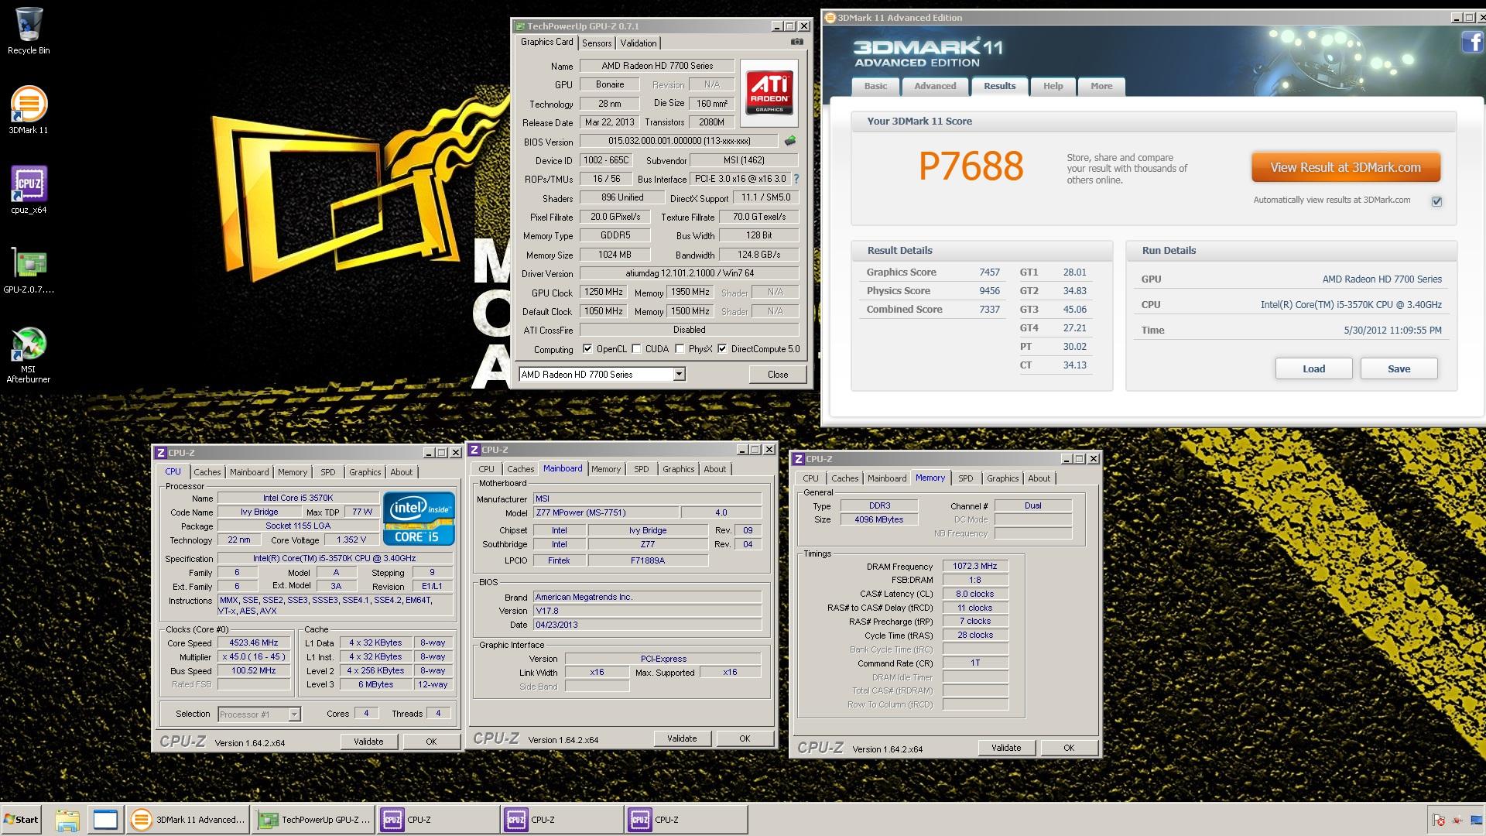Switch to the second CPU-Z taskbar item
This screenshot has height=836, width=1486.
[x=562, y=820]
